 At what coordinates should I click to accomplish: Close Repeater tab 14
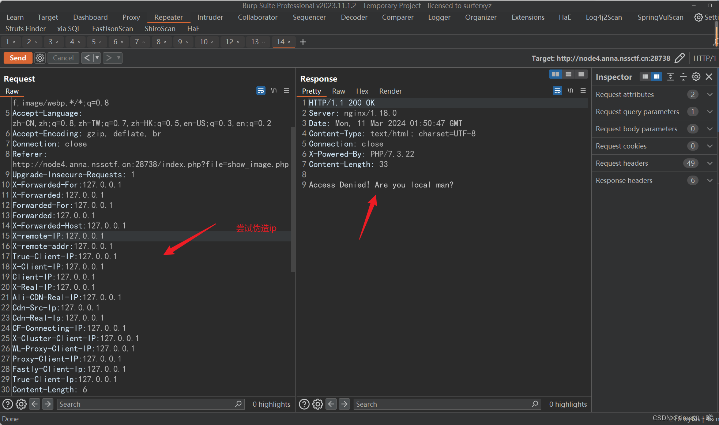pos(289,42)
